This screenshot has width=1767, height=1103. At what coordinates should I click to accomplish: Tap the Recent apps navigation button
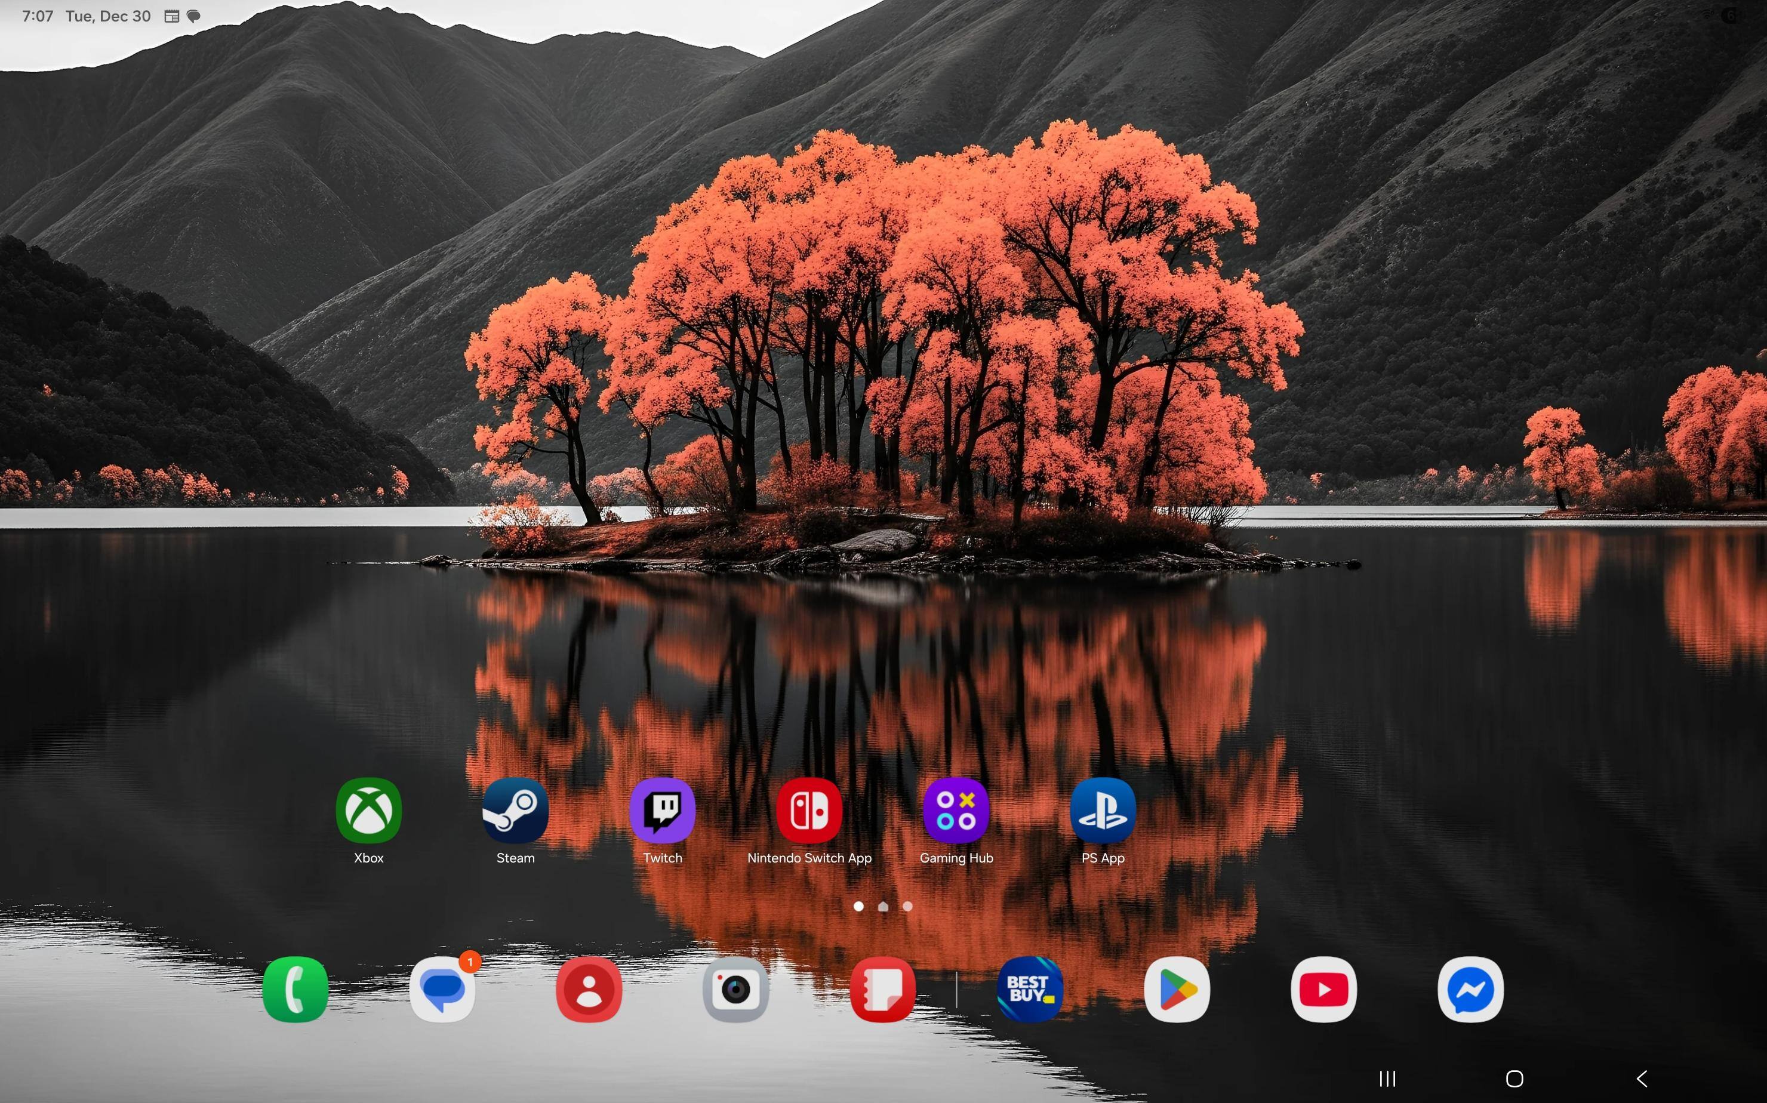[x=1387, y=1078]
